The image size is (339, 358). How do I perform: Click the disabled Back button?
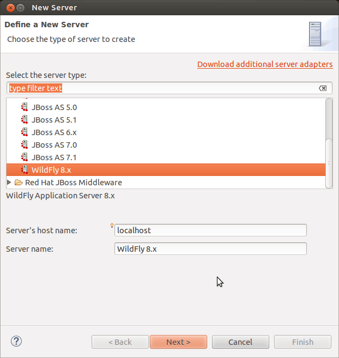point(120,342)
